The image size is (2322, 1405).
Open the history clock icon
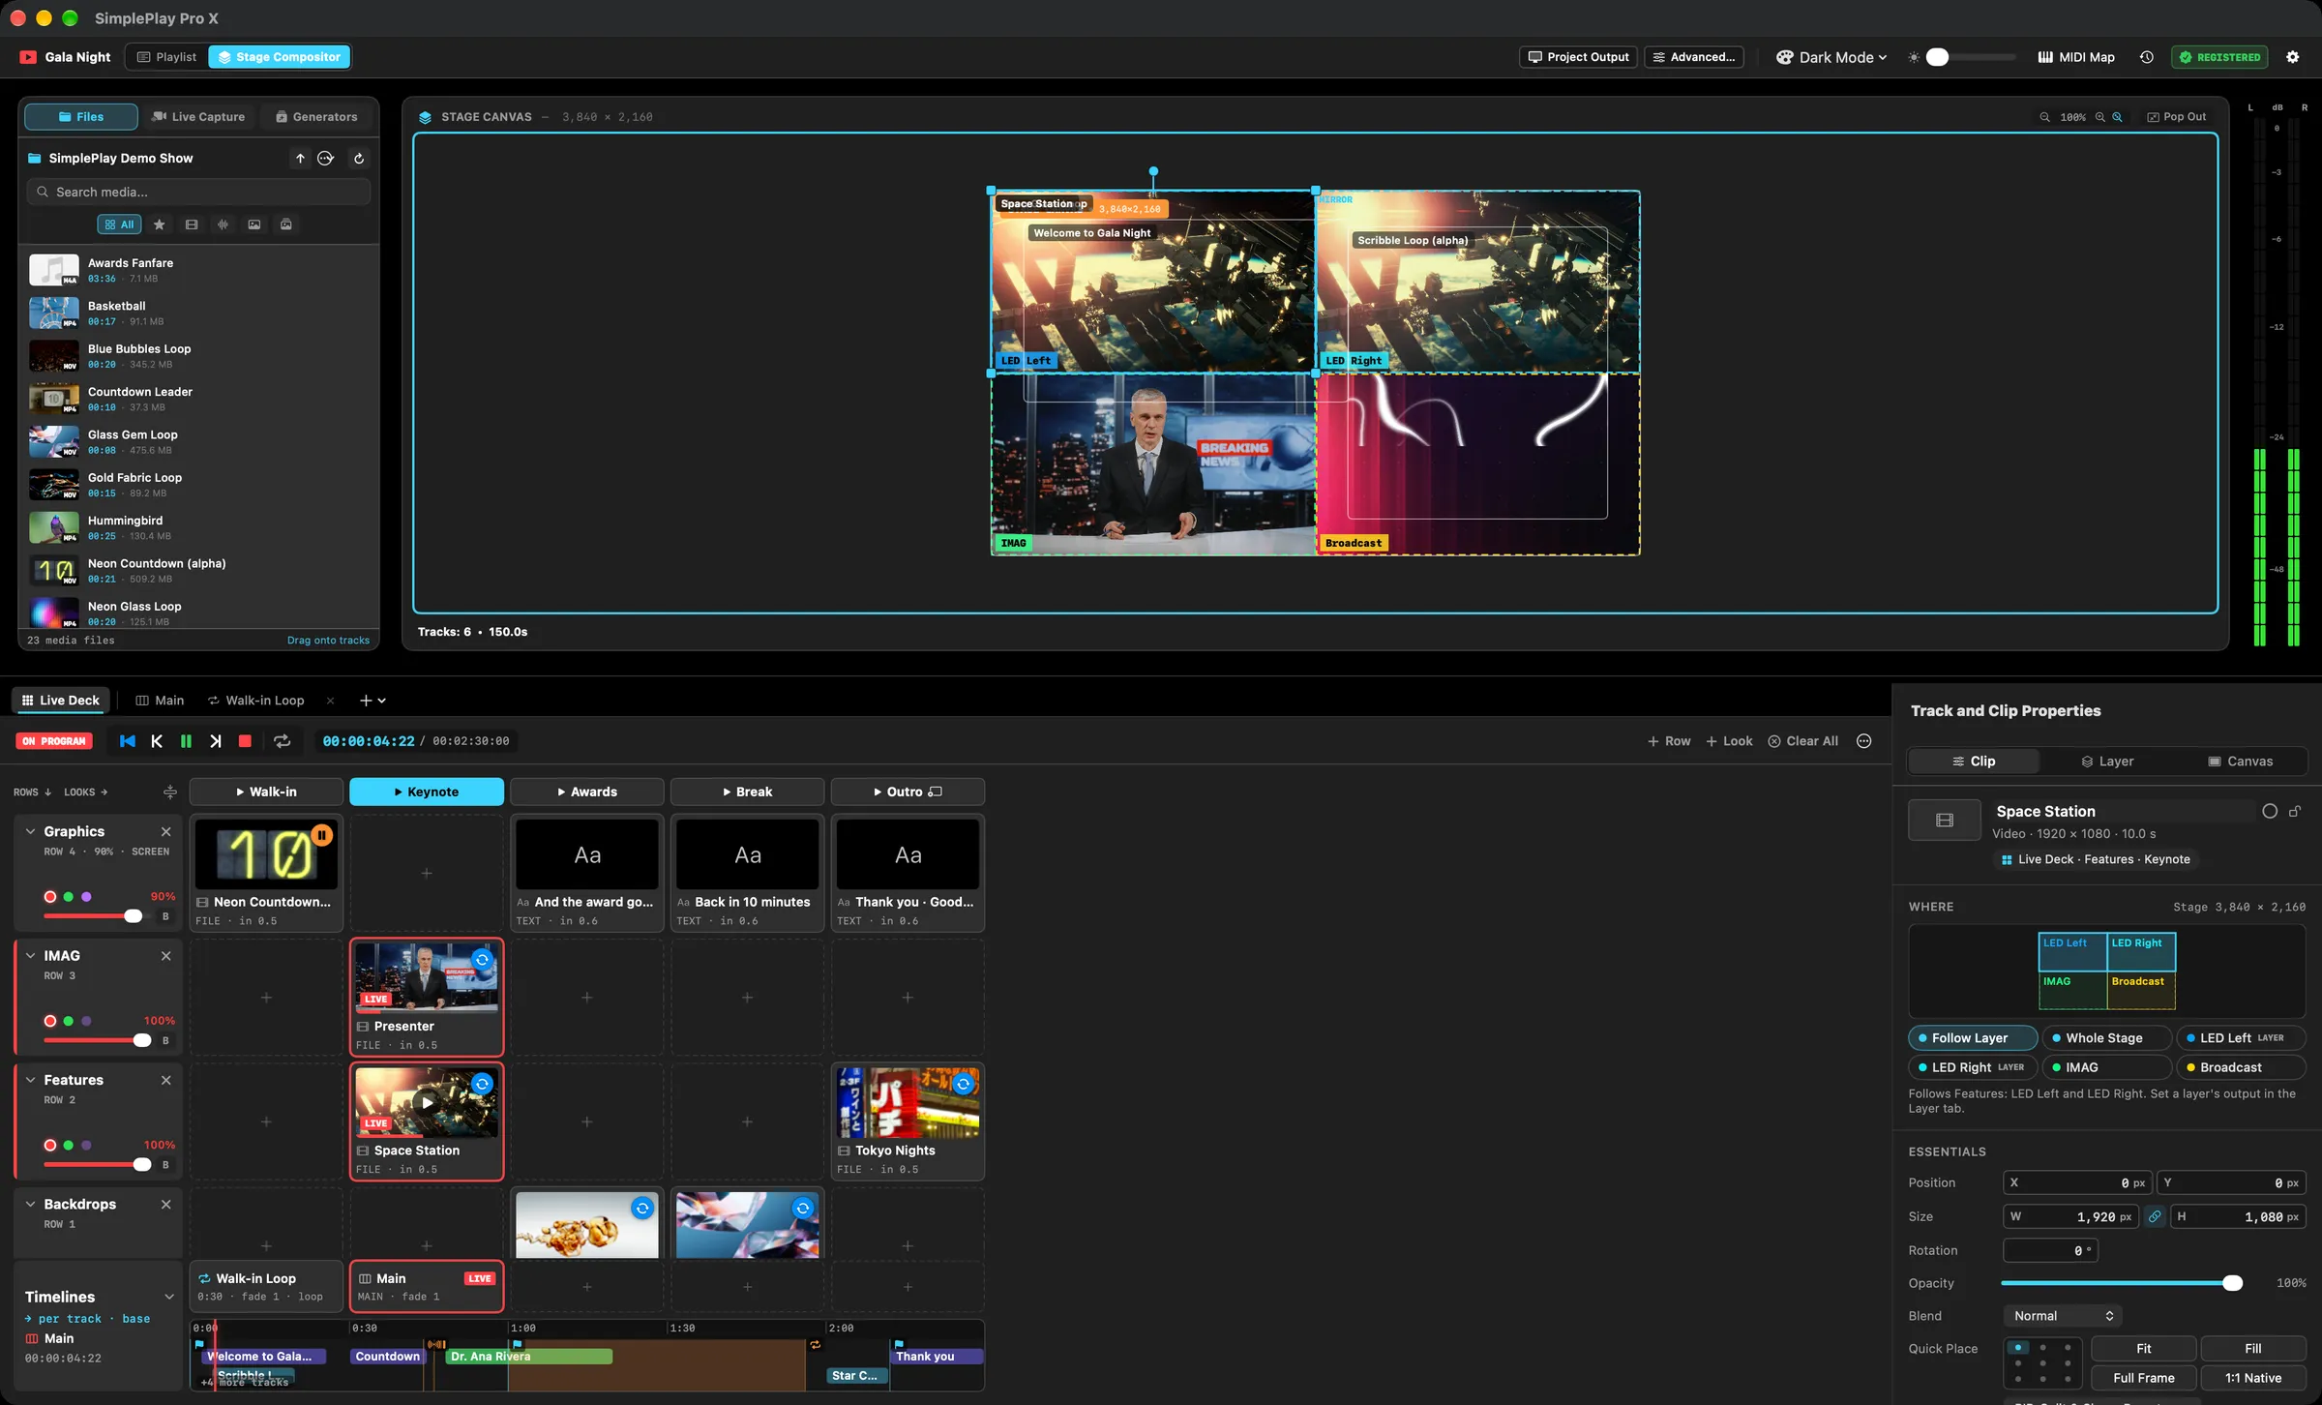[2146, 57]
